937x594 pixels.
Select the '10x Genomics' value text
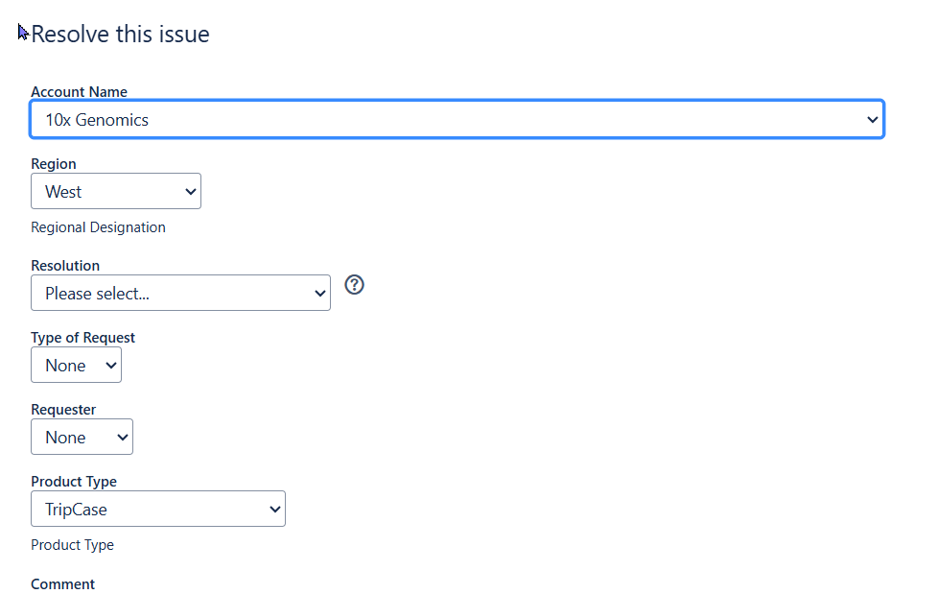(x=96, y=119)
